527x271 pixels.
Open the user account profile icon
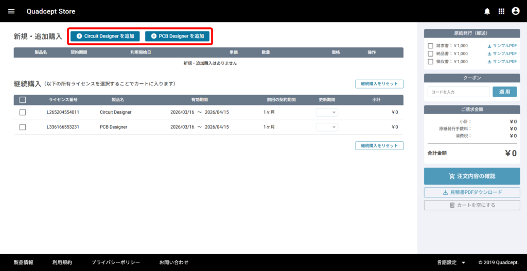(515, 11)
